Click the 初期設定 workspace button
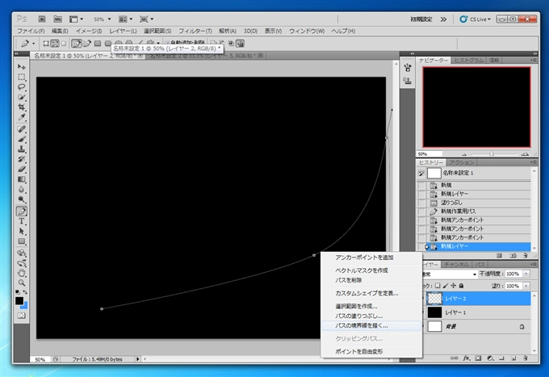This screenshot has height=377, width=549. click(421, 19)
